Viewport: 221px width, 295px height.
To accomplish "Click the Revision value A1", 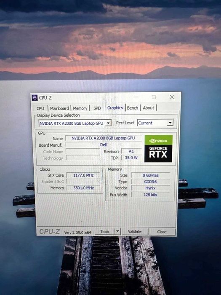I will 131,151.
